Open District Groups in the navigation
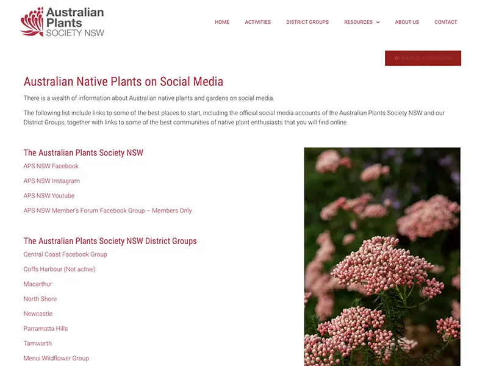This screenshot has width=488, height=366. point(307,22)
